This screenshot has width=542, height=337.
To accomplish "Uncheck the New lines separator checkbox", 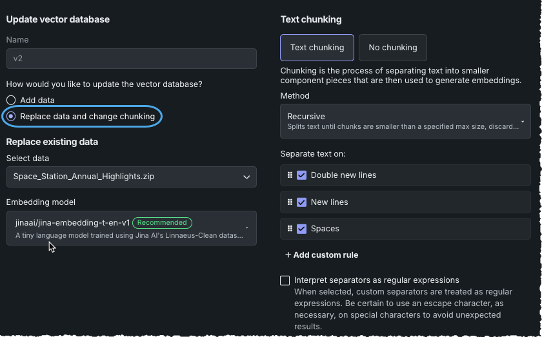I will [x=301, y=202].
